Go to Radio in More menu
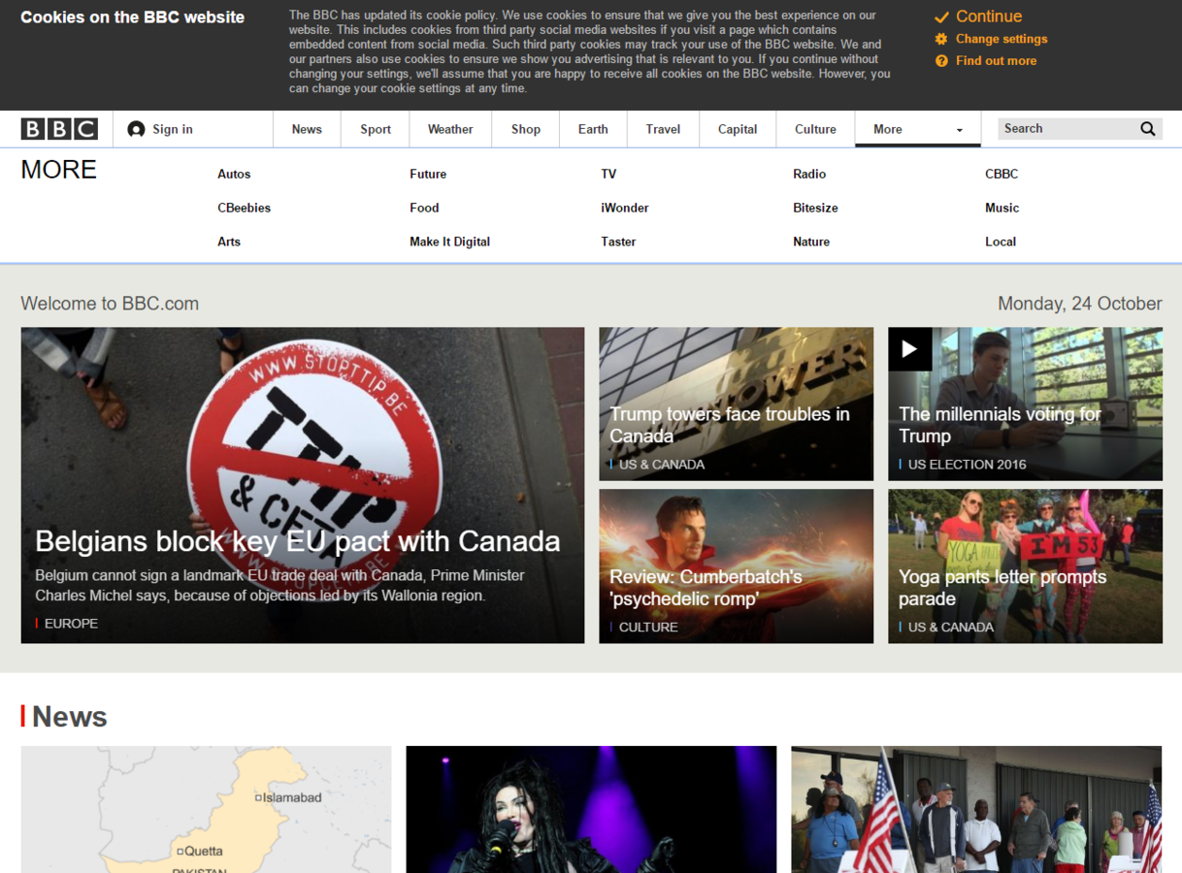 [x=809, y=174]
